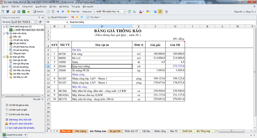
Task: Click the Phân tích flag button
Action: [x=73, y=12]
